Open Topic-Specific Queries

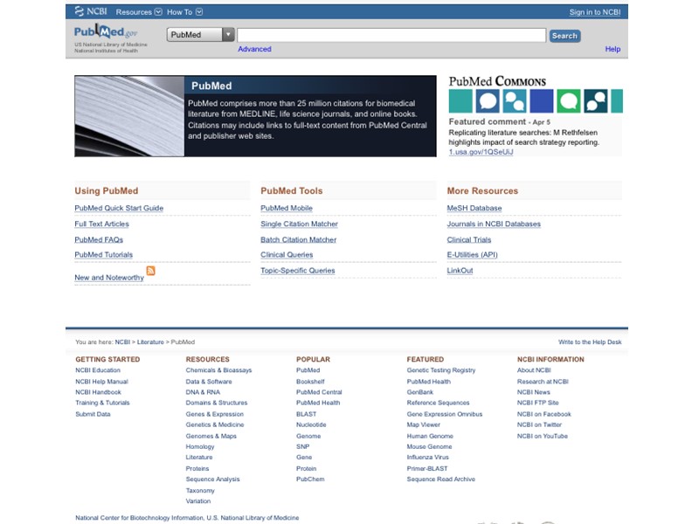tap(298, 271)
